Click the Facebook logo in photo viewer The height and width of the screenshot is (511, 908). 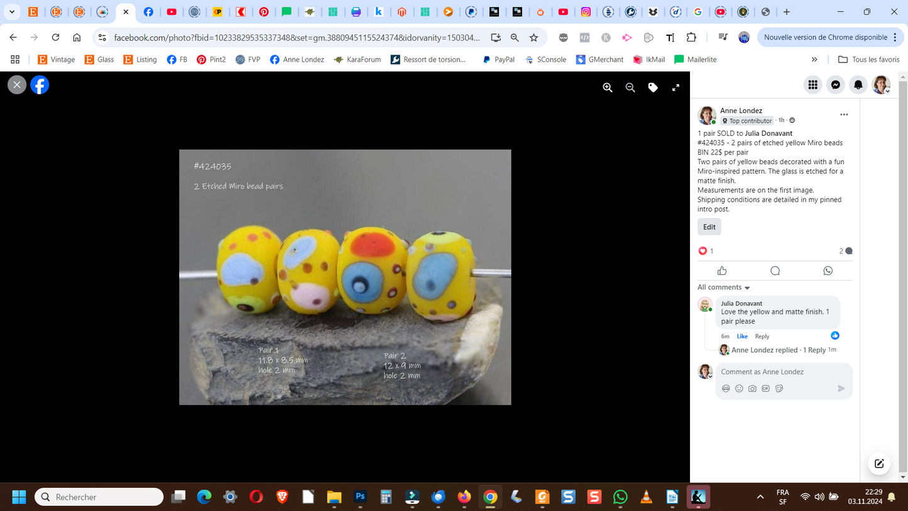(x=40, y=85)
